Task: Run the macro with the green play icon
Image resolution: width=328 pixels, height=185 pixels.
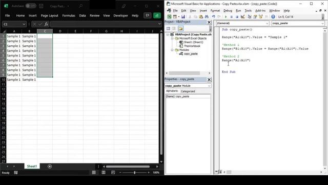Action: coord(225,16)
